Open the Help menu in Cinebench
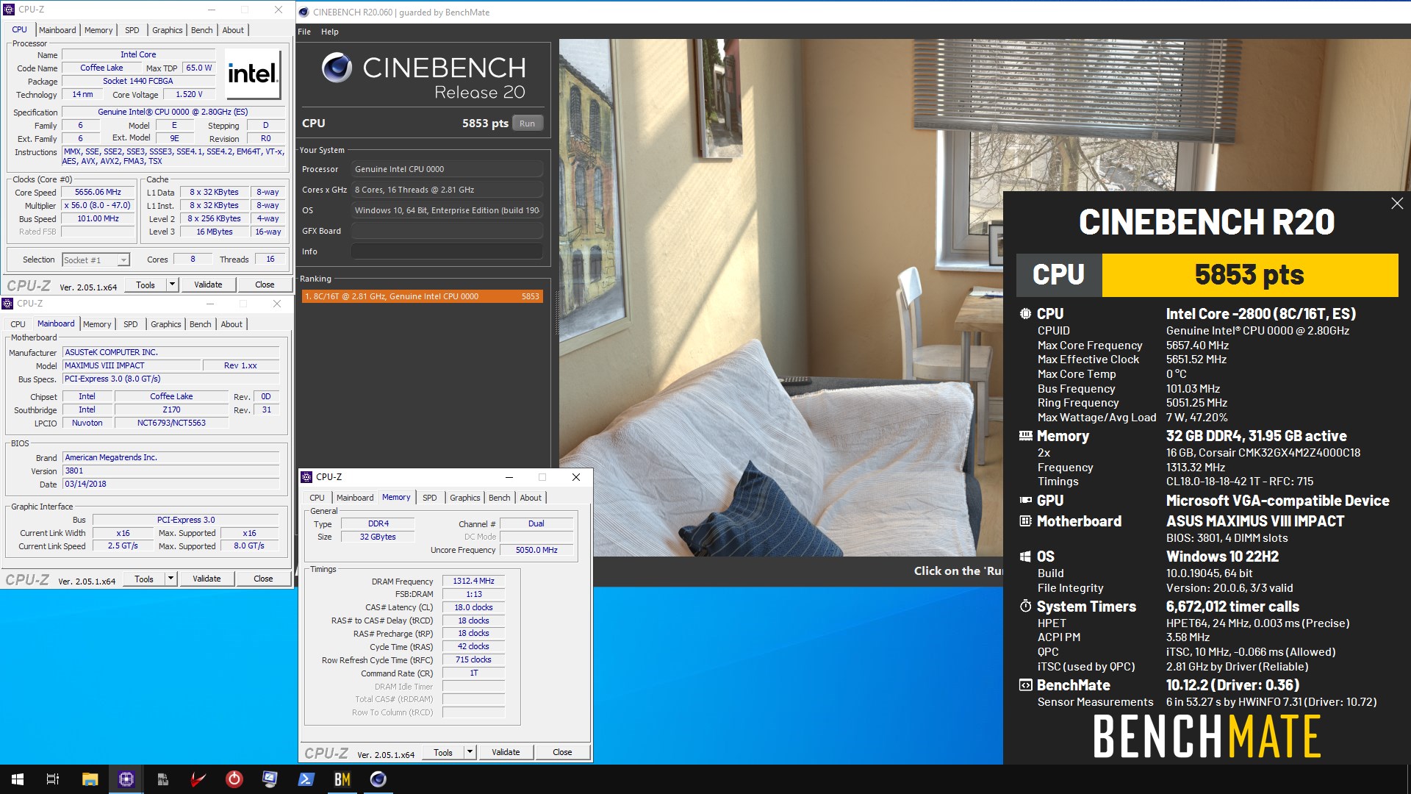 [x=330, y=32]
